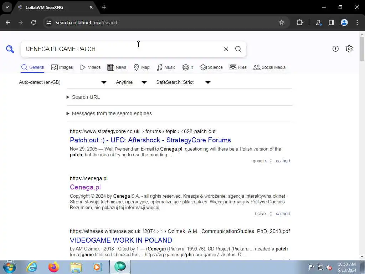
Task: Close the CollabVM SearXNG tab
Action: pyautogui.click(x=91, y=7)
